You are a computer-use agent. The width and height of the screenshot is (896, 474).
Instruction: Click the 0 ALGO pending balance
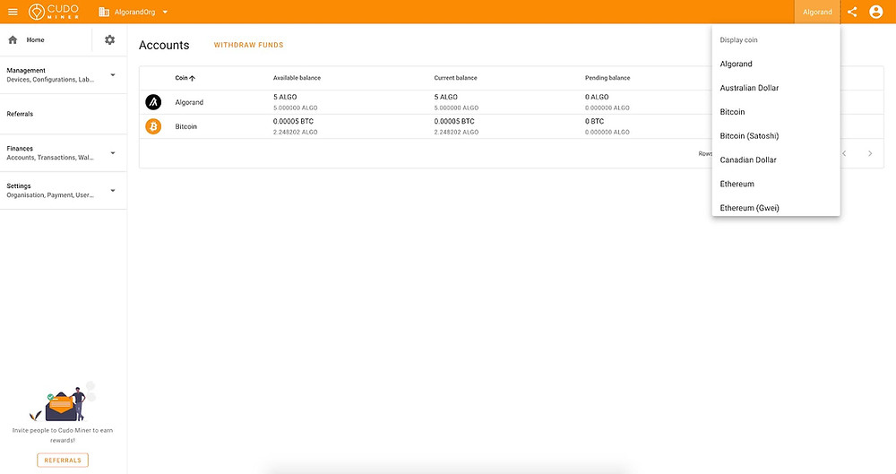597,97
